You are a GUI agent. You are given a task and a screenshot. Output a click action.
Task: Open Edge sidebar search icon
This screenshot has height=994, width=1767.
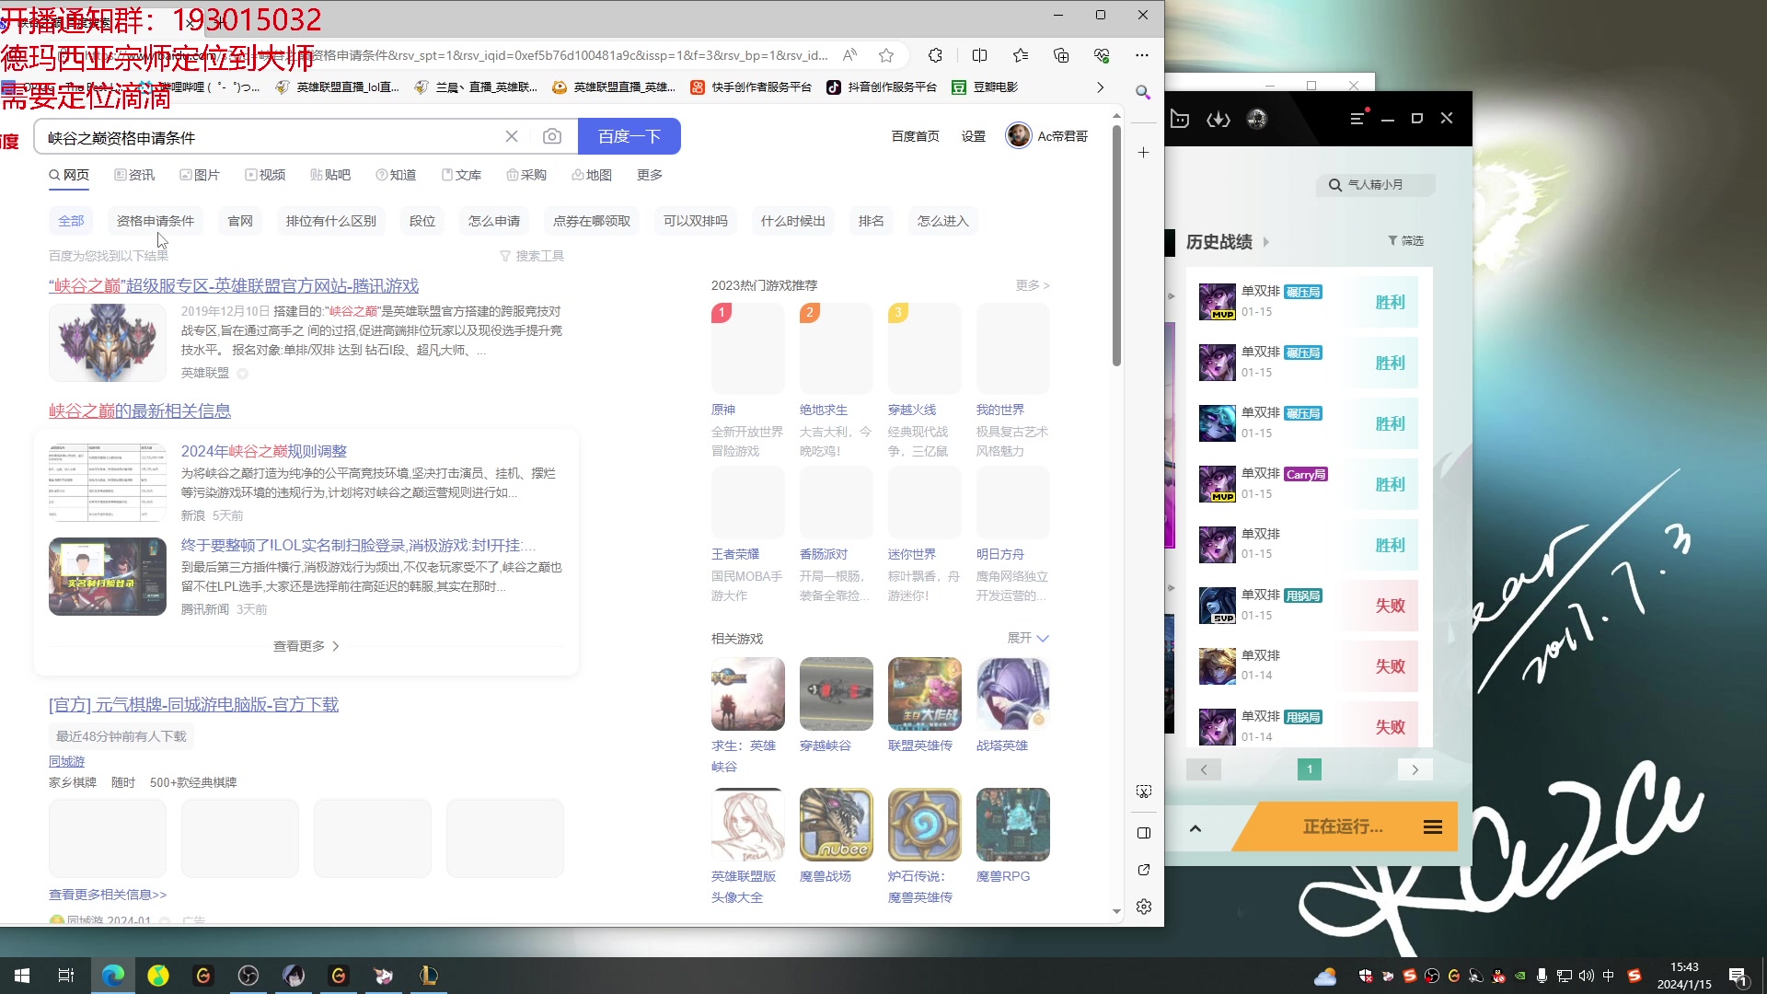click(1143, 92)
